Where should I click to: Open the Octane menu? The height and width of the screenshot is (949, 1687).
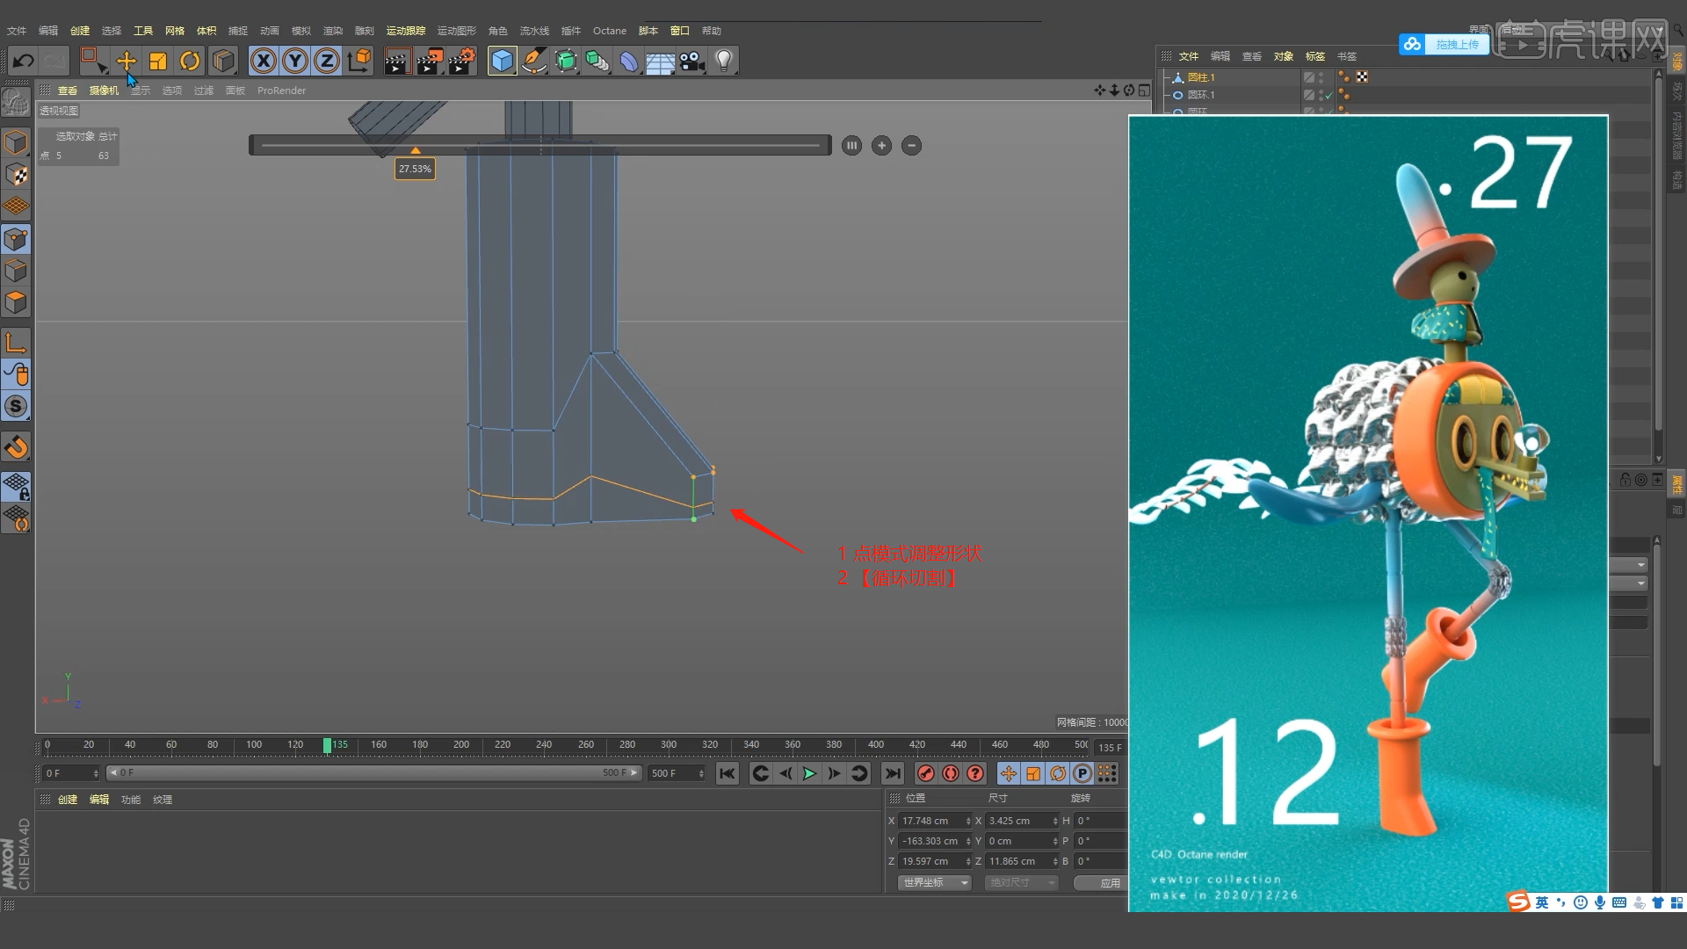point(610,30)
